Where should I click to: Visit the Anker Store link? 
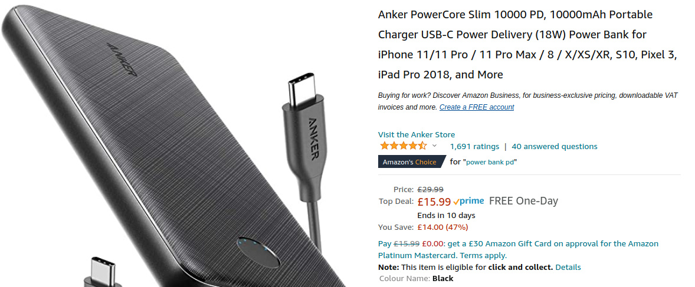[x=416, y=134]
